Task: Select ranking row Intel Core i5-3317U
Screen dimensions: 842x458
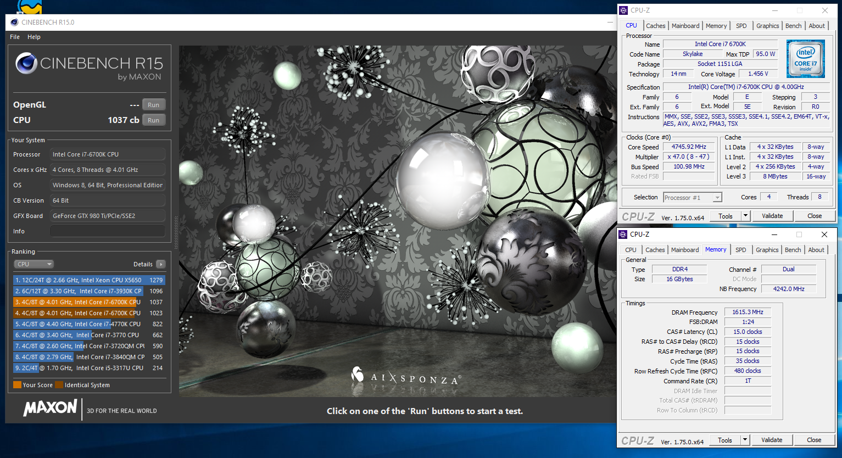Action: tap(89, 368)
